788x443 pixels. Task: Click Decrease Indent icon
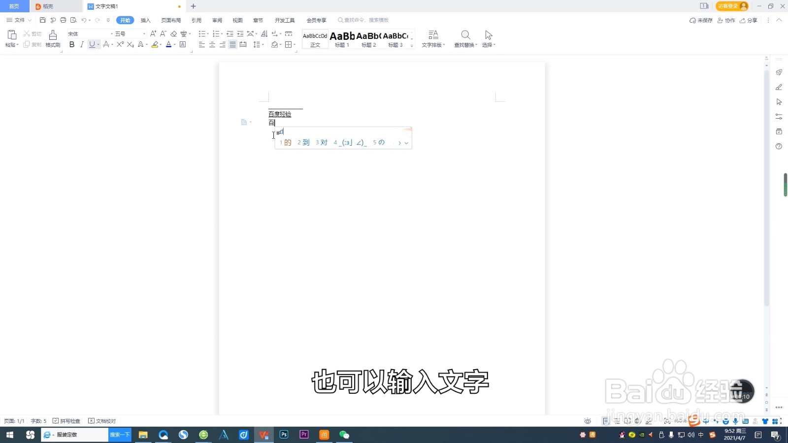coord(230,33)
